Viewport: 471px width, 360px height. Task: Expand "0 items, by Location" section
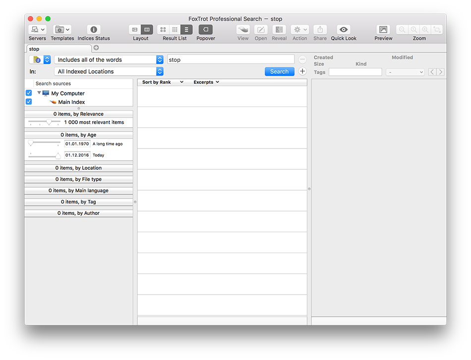tap(78, 168)
